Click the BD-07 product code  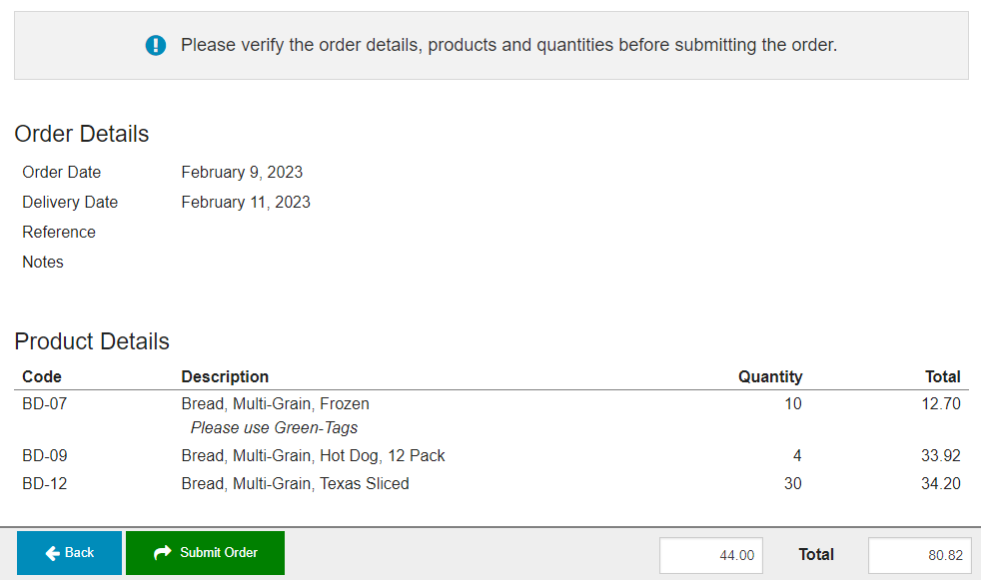coord(44,403)
